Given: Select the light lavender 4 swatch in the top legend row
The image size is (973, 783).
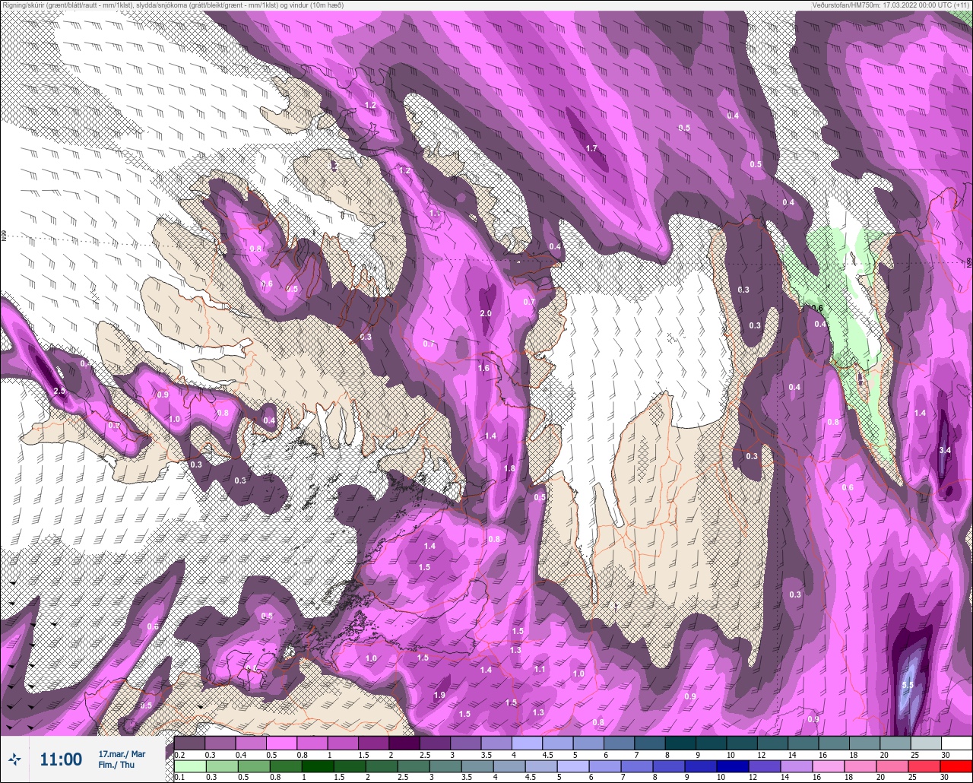Looking at the screenshot, I should [x=527, y=743].
